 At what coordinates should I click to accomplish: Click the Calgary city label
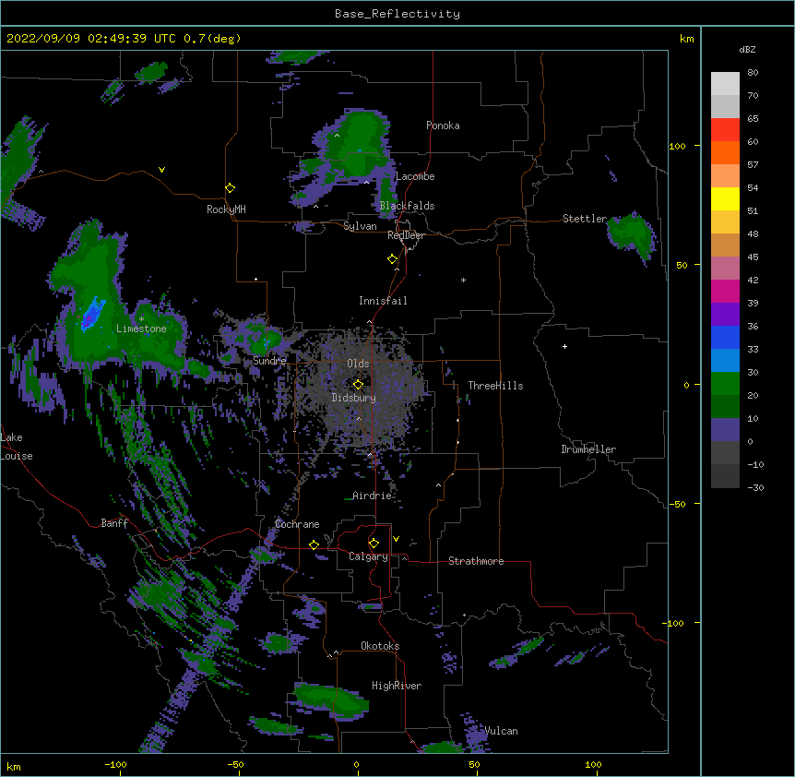coord(368,556)
